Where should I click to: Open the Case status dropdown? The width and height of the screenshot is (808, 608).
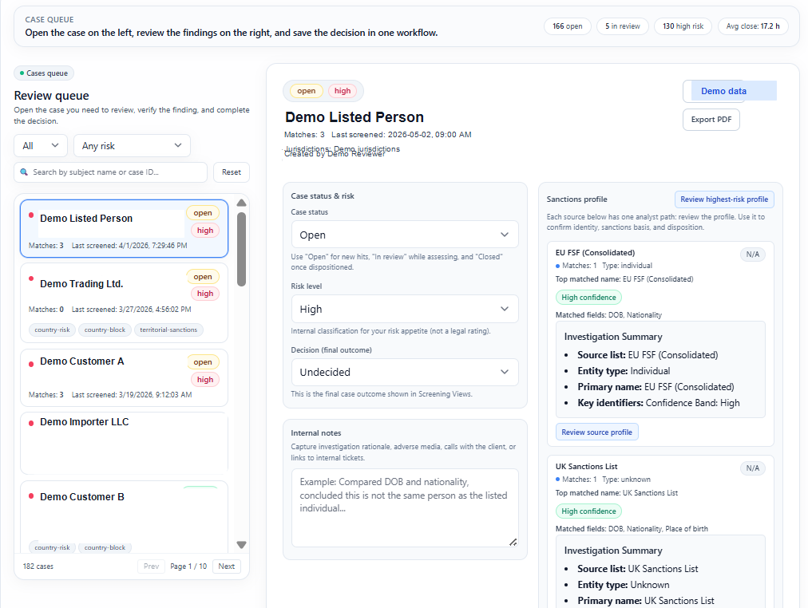(x=405, y=235)
